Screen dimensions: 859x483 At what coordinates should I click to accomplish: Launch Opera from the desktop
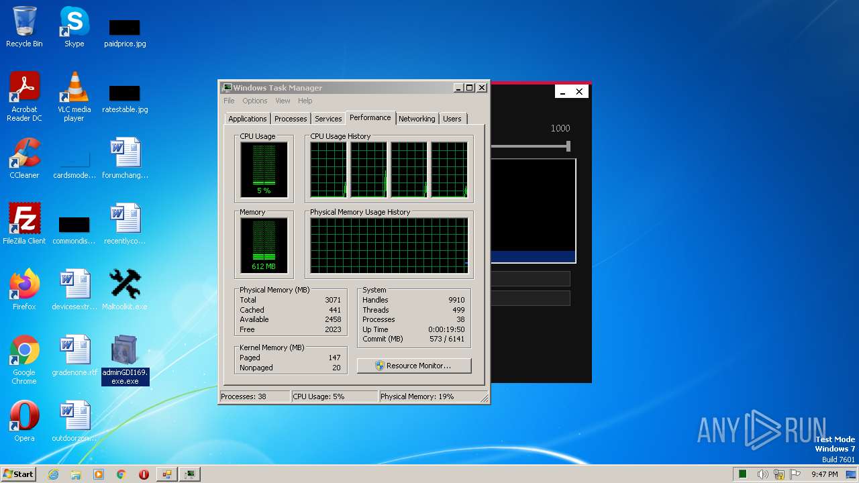coord(24,421)
